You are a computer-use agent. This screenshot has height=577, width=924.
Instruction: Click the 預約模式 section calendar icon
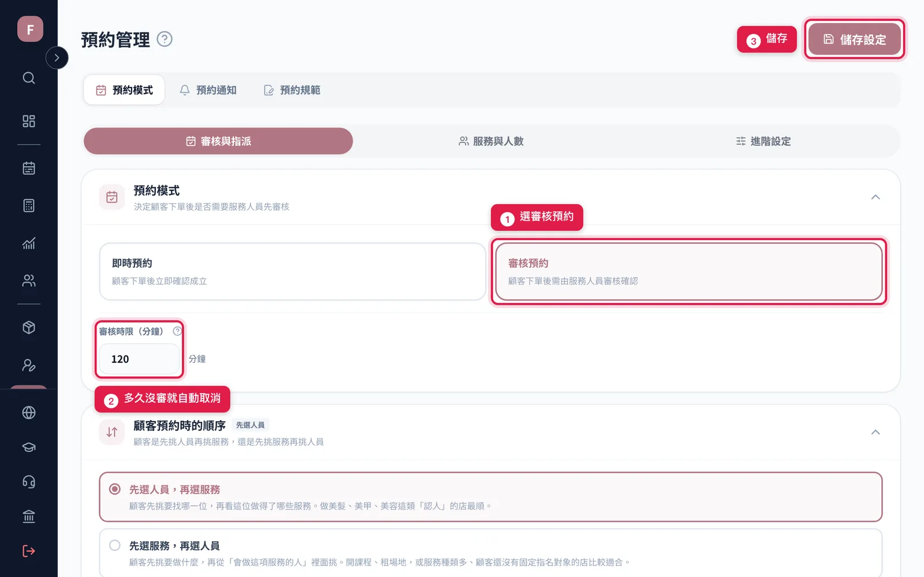pyautogui.click(x=112, y=197)
